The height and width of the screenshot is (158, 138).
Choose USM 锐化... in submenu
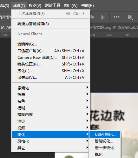105,134
